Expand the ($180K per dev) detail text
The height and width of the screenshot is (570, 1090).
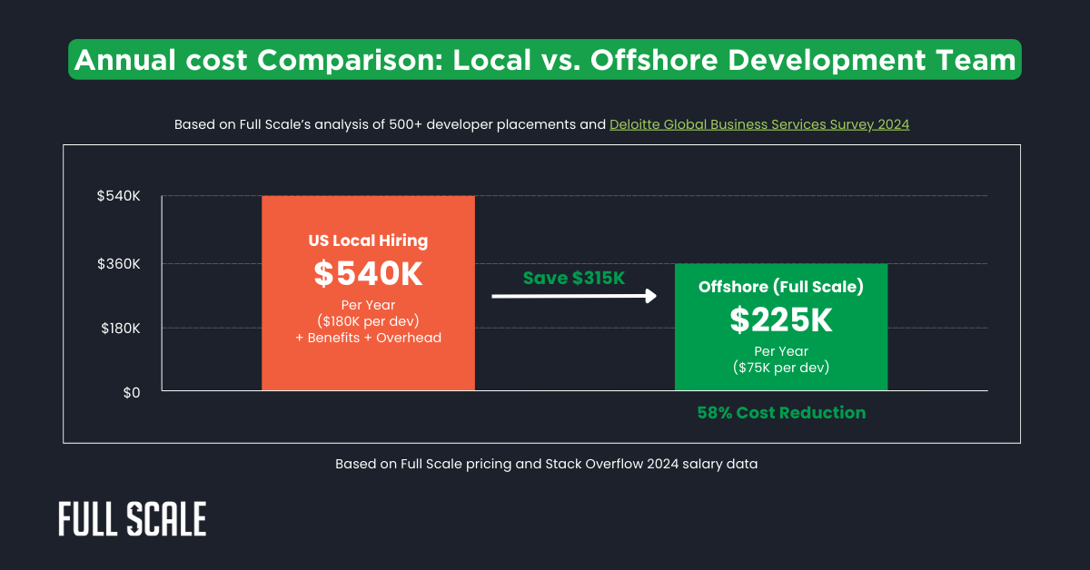click(x=368, y=320)
